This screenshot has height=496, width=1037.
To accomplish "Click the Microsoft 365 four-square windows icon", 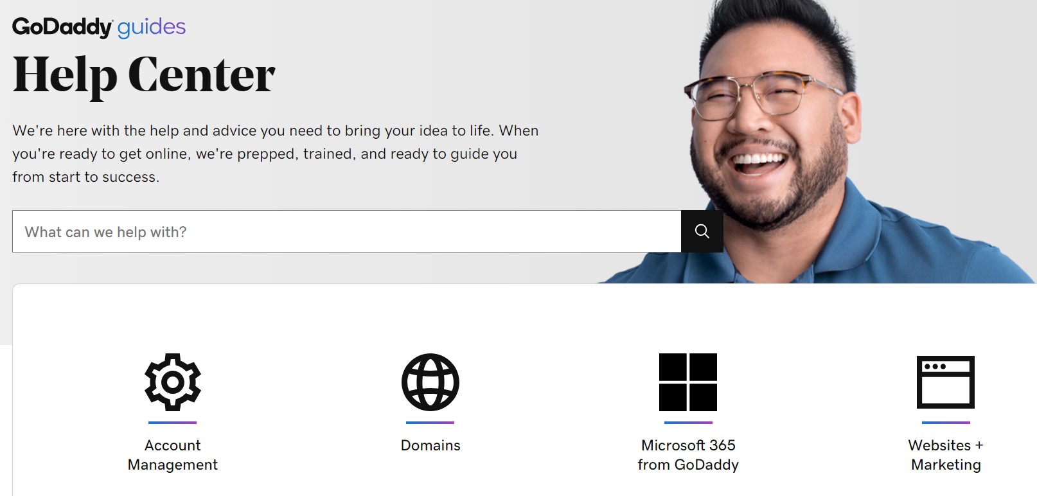I will (x=688, y=382).
